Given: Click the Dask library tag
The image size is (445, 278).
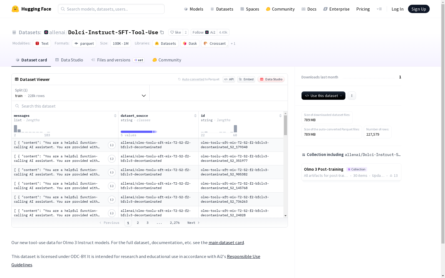Looking at the screenshot, I should (190, 43).
